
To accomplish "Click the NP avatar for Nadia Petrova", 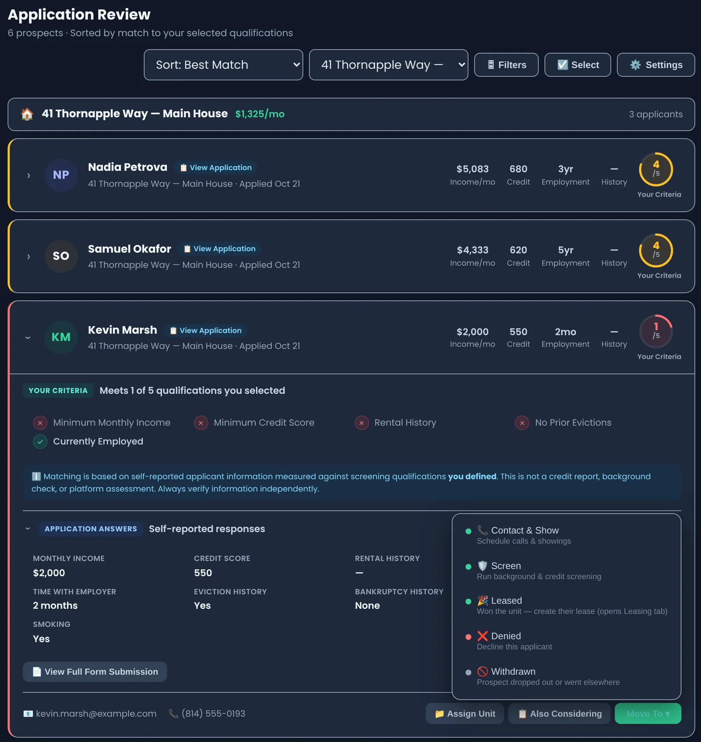I will pos(61,175).
